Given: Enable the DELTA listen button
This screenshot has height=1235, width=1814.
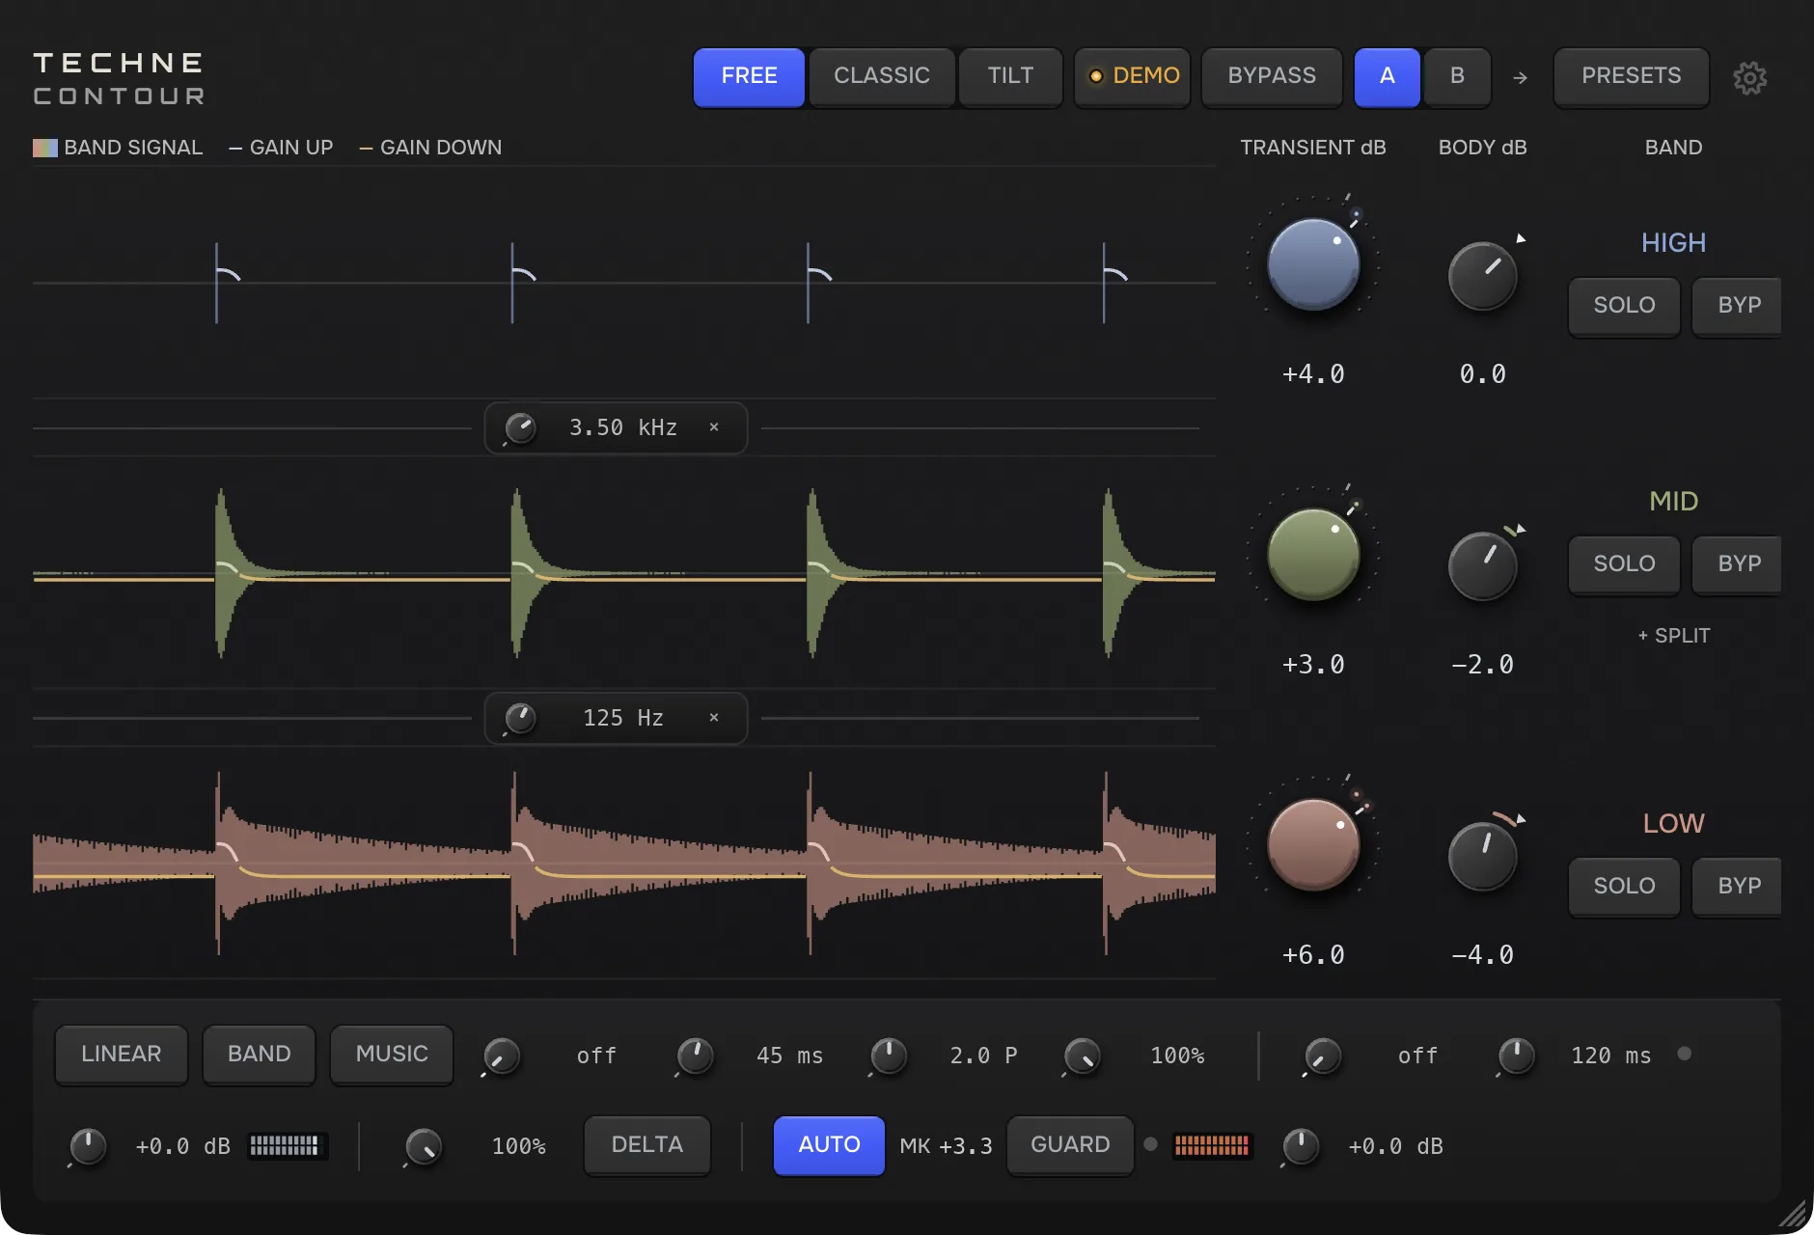Looking at the screenshot, I should click(647, 1145).
